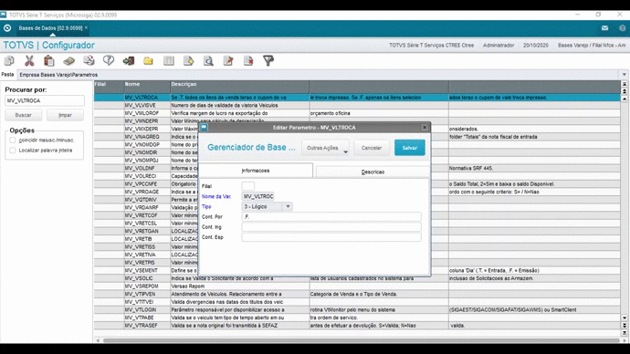This screenshot has height=354, width=630.
Task: Select the Bases de Dados tab
Action: [50, 28]
